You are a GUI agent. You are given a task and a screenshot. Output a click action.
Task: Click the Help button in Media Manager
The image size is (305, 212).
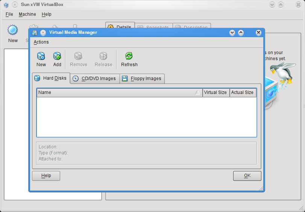pyautogui.click(x=46, y=176)
